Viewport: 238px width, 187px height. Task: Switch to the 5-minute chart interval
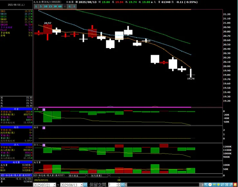41,6
